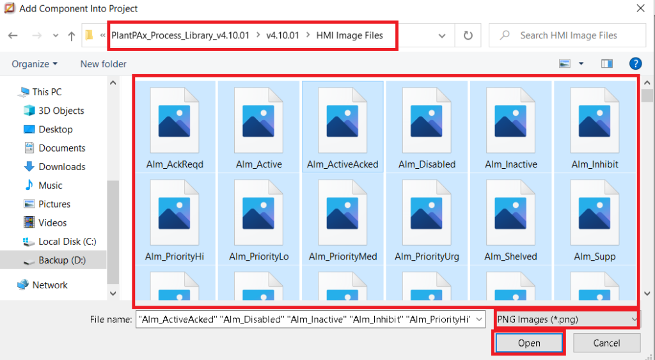Click file list scroll up arrow

(647, 82)
